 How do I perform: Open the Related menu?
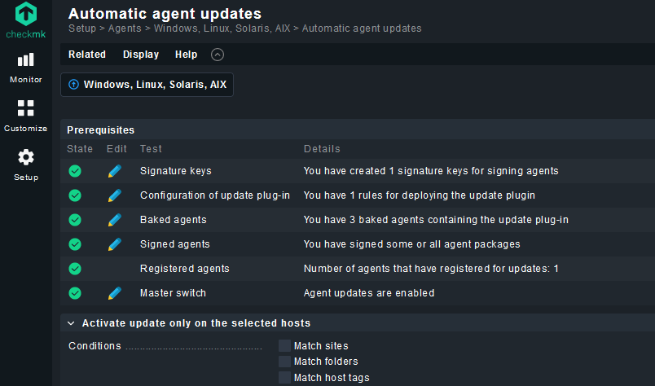tap(87, 55)
